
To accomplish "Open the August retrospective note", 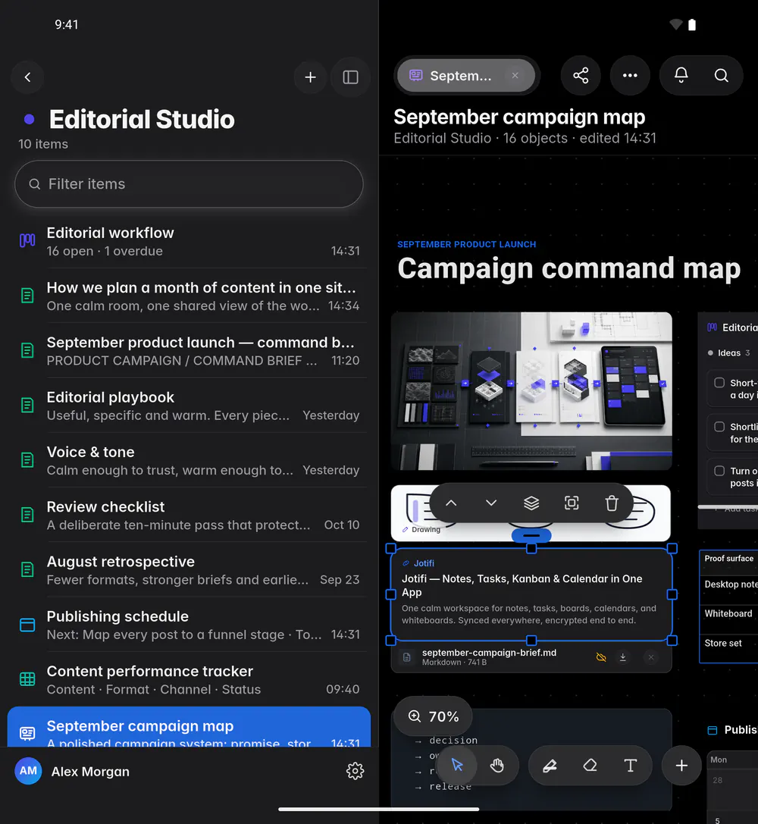I will (189, 570).
